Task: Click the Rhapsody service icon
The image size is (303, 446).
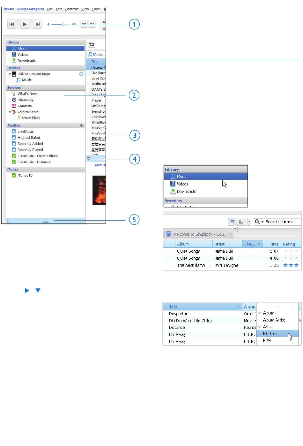Action: (x=14, y=100)
